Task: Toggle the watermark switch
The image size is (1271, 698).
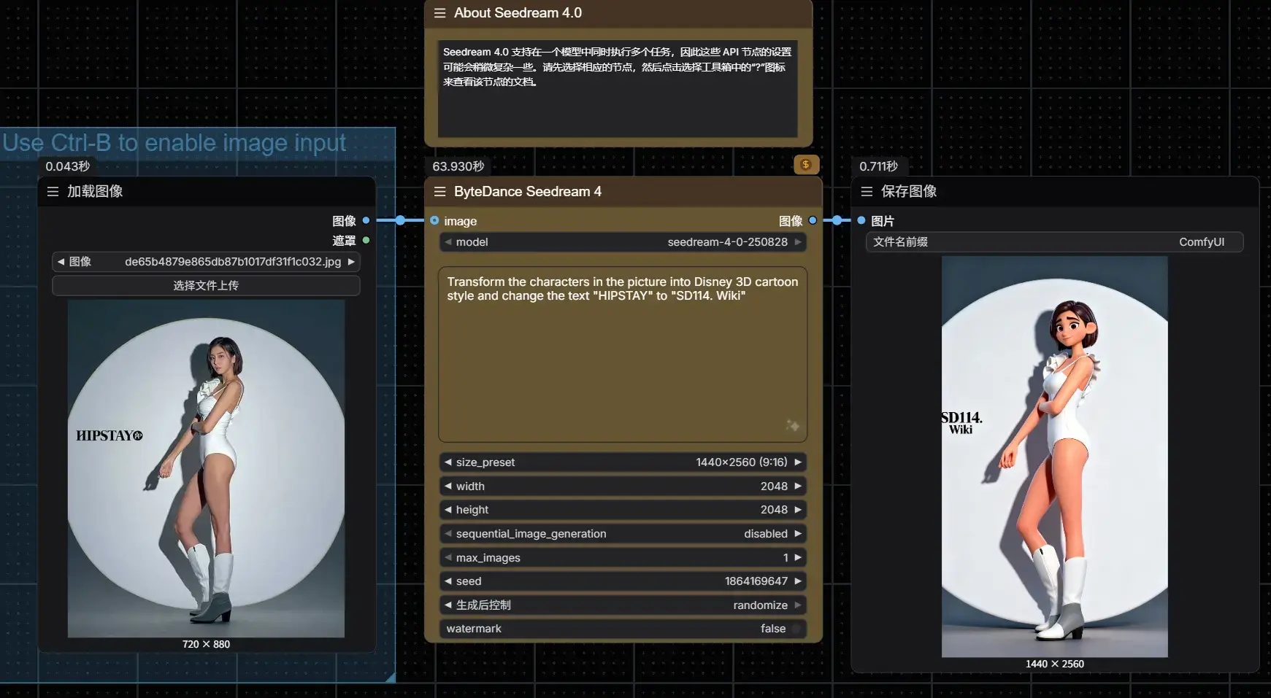Action: point(796,629)
